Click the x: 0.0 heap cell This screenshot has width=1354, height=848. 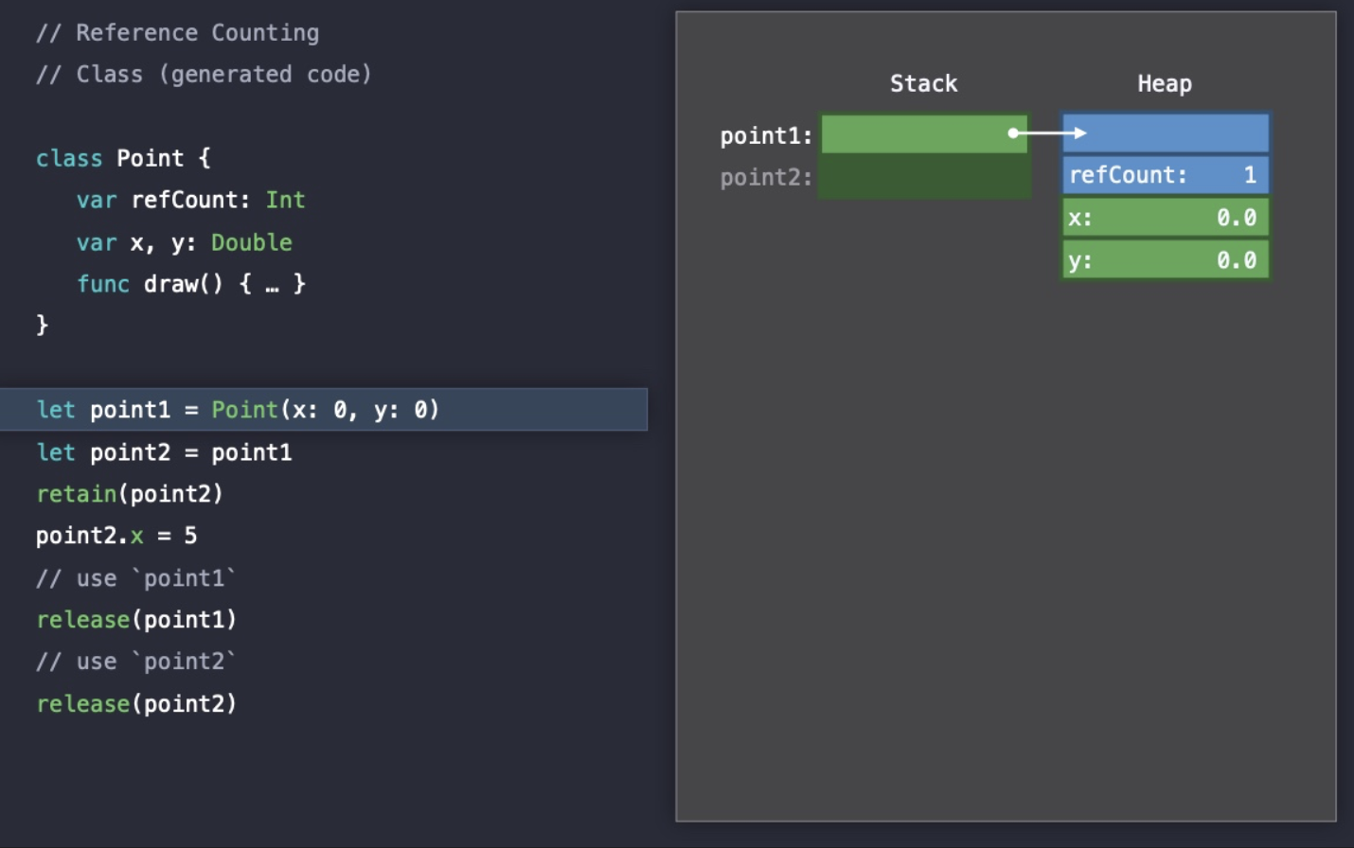click(1166, 218)
